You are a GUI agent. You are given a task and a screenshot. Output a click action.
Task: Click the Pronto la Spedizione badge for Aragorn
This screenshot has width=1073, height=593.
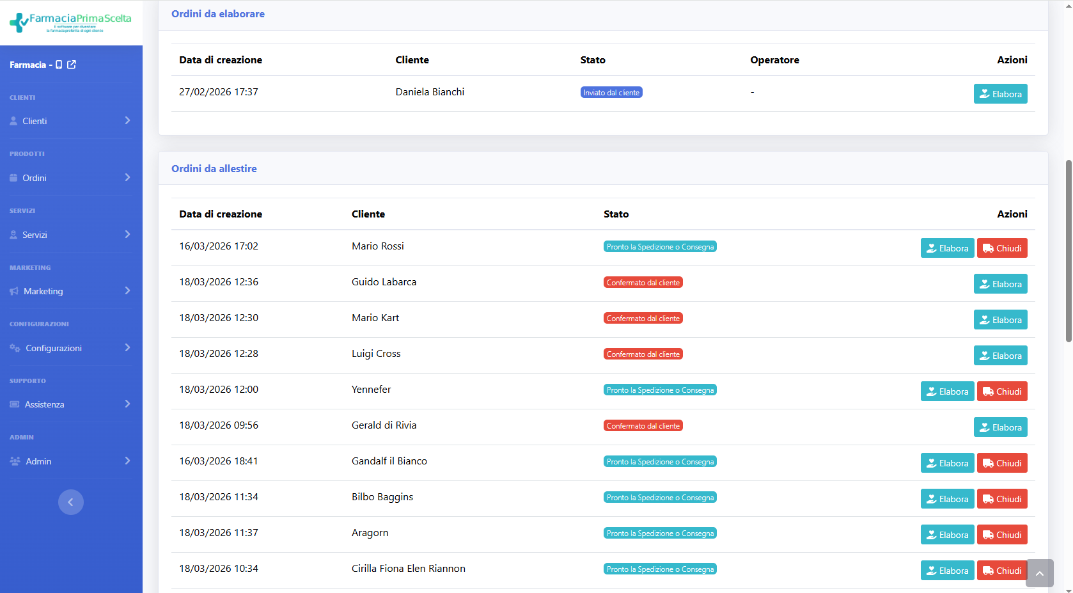[660, 534]
